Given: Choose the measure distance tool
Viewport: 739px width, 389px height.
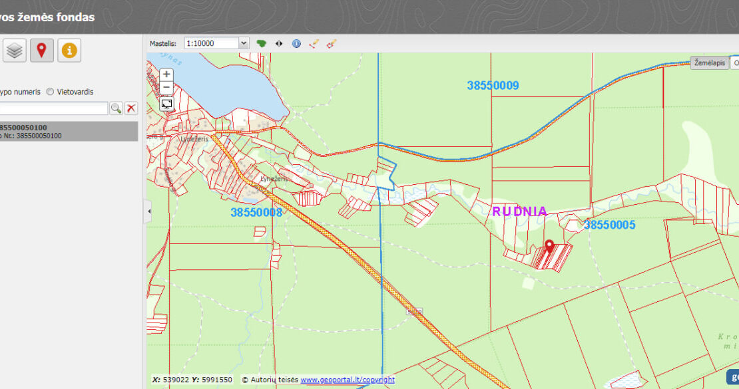Looking at the screenshot, I should point(314,43).
